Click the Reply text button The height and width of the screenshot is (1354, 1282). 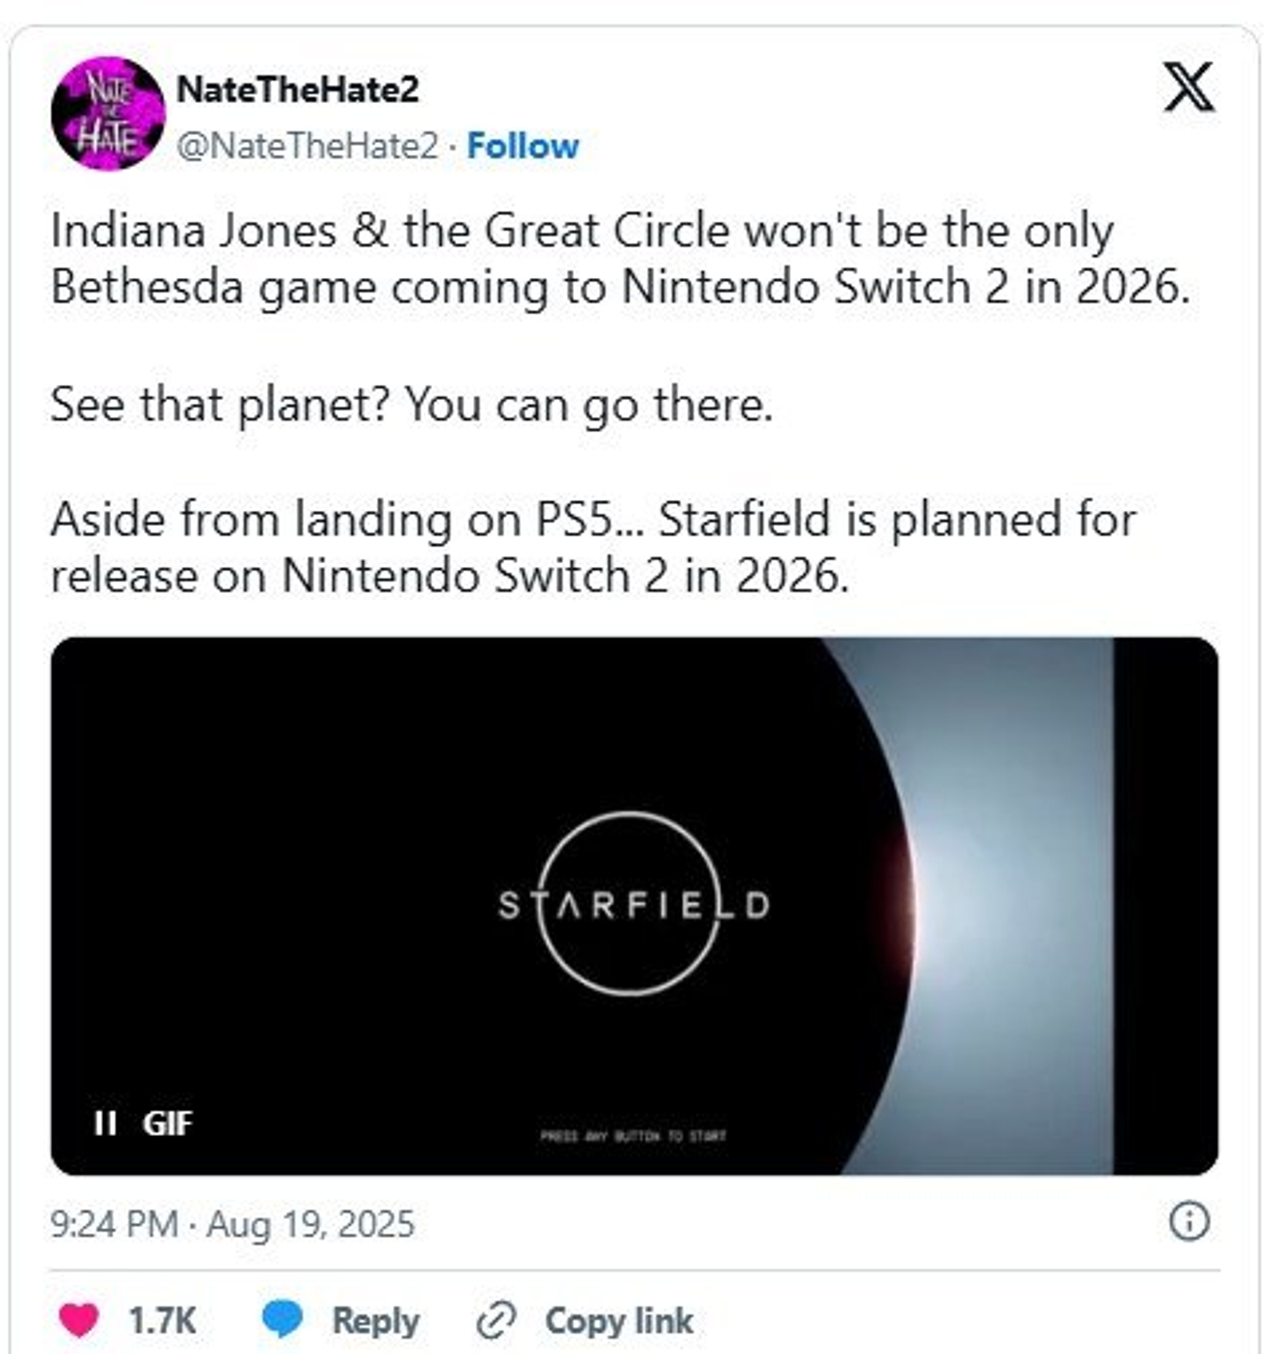pos(375,1321)
